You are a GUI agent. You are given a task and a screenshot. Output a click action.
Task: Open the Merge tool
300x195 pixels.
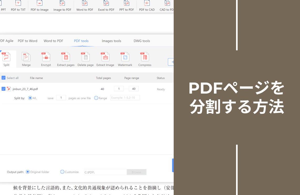(x=26, y=59)
